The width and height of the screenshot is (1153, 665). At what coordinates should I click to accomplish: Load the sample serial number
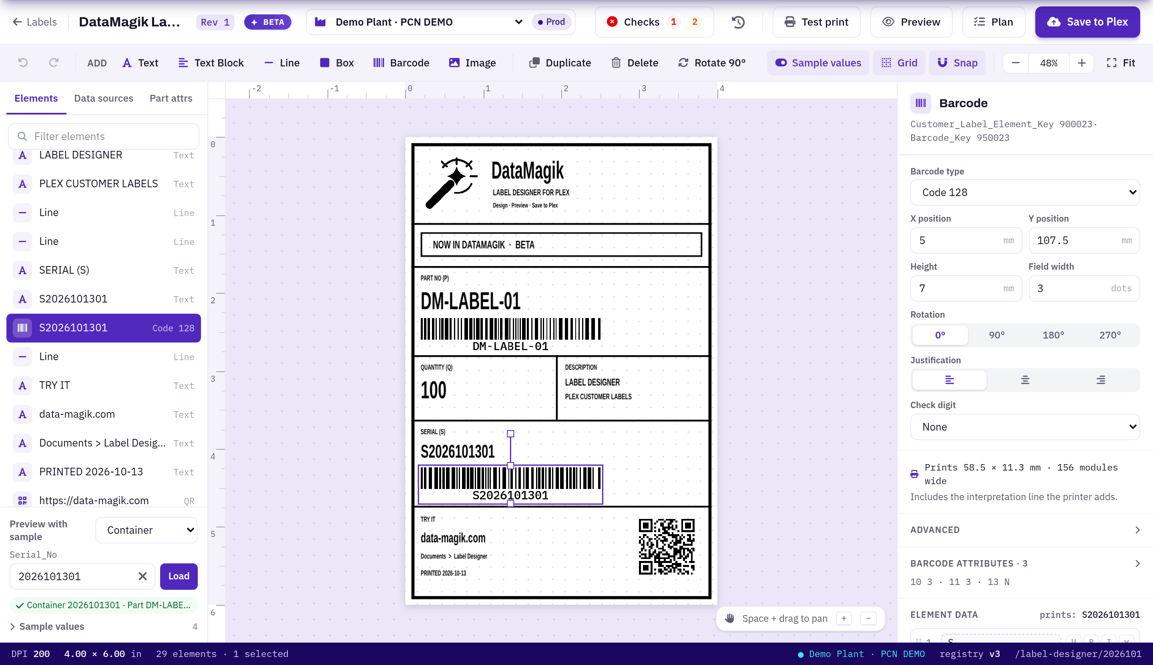(x=179, y=576)
